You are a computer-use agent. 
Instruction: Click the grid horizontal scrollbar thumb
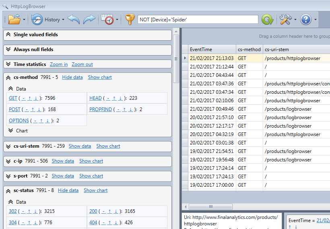tap(210, 207)
